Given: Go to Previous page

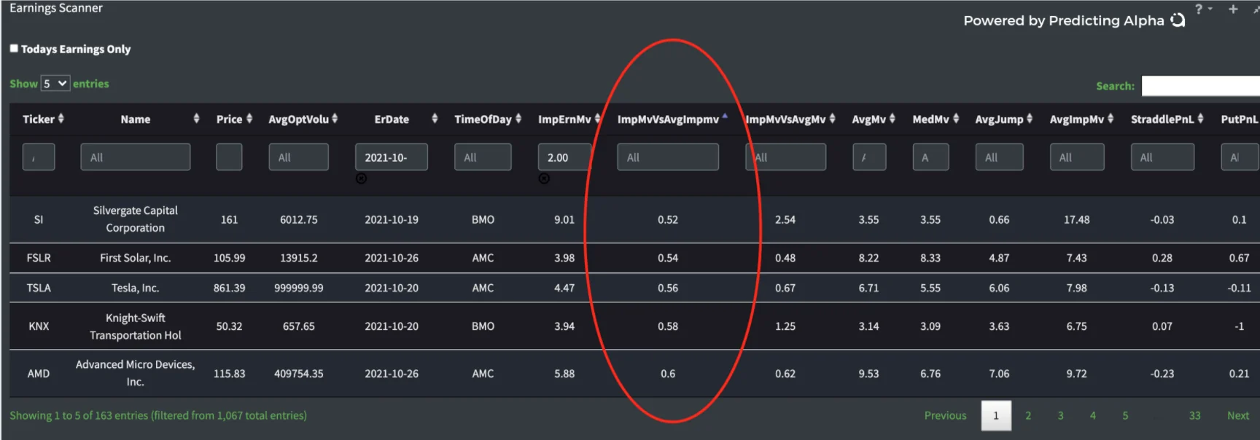Looking at the screenshot, I should pyautogui.click(x=945, y=415).
